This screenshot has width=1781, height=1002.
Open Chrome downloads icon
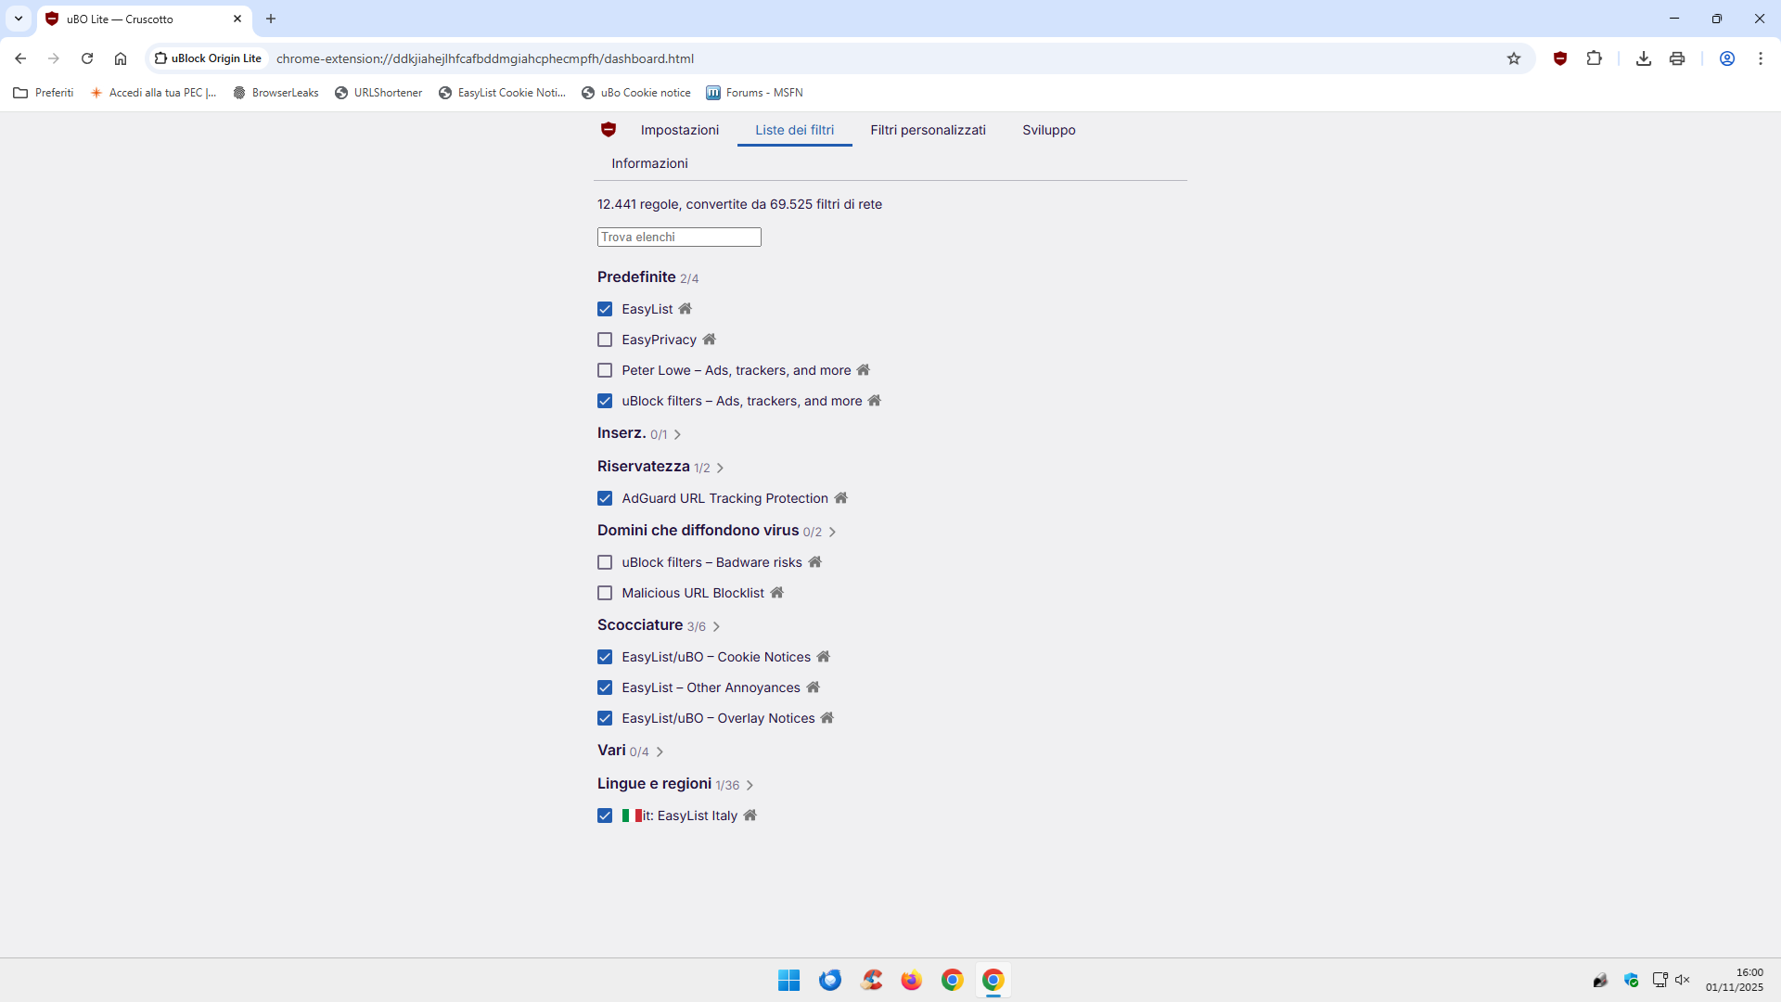(x=1644, y=58)
